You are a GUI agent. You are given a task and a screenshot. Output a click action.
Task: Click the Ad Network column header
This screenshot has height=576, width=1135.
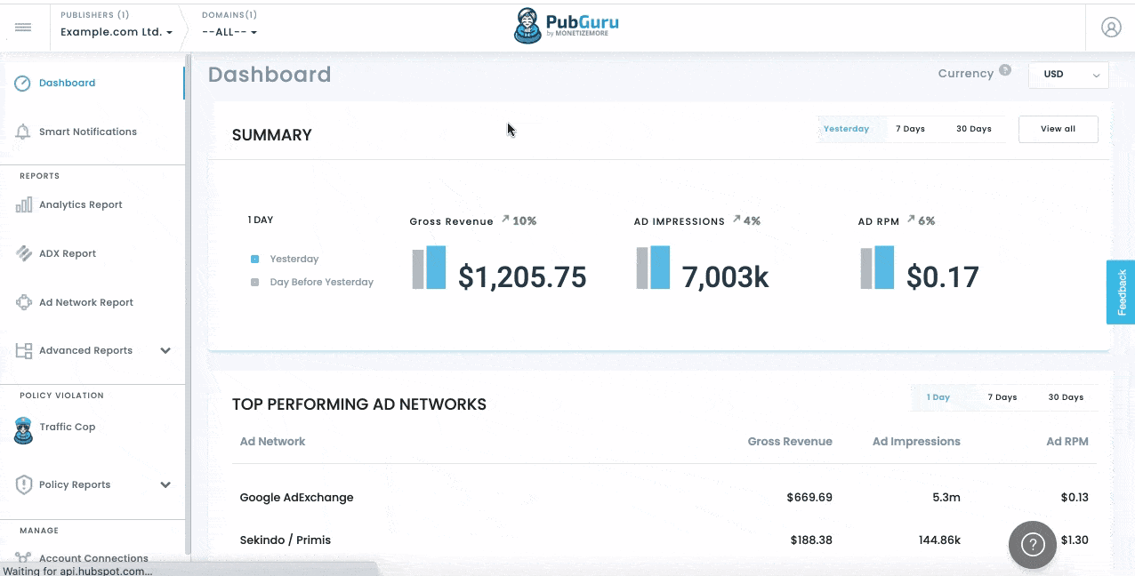tap(272, 441)
